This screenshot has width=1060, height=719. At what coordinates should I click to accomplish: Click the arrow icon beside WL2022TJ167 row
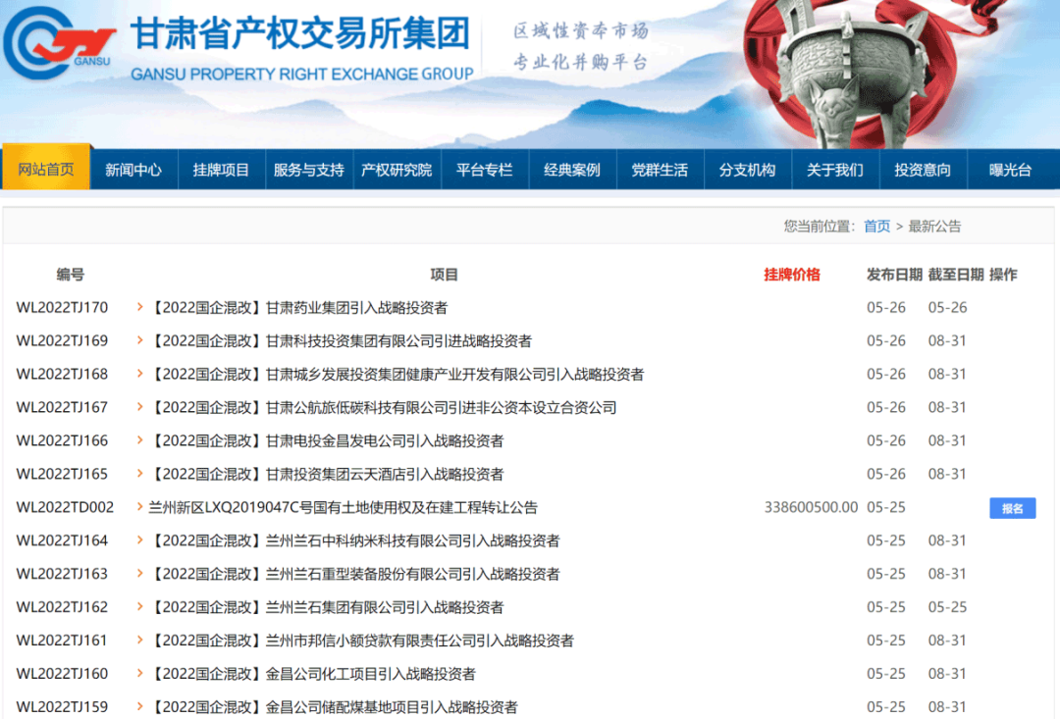(140, 407)
